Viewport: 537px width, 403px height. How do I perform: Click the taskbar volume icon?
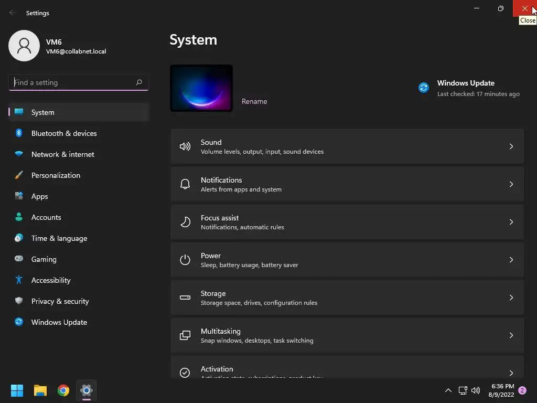coord(476,390)
